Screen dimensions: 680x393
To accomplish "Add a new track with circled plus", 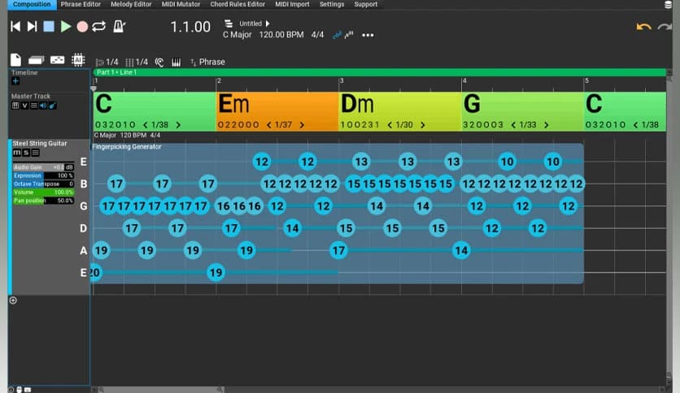I will point(13,300).
